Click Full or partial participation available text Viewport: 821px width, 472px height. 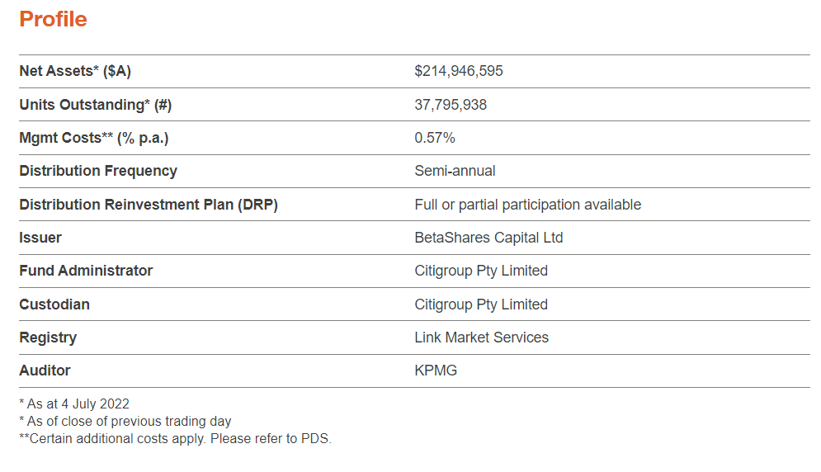527,205
